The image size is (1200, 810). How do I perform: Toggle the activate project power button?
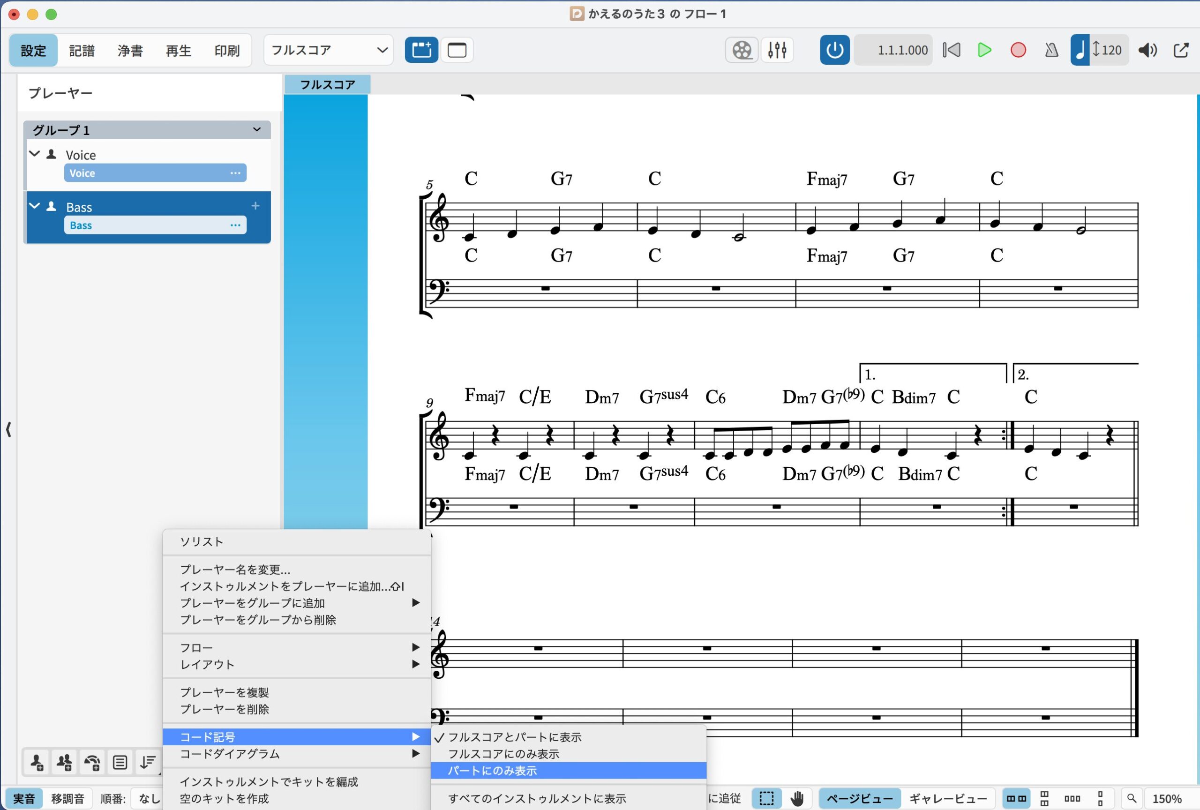coord(834,50)
